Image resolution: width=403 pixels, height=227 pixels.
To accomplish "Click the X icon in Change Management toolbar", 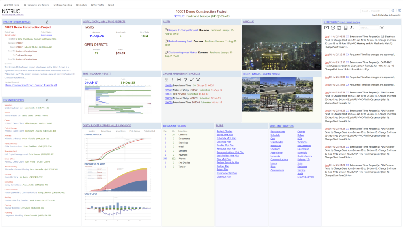I will 198,80.
